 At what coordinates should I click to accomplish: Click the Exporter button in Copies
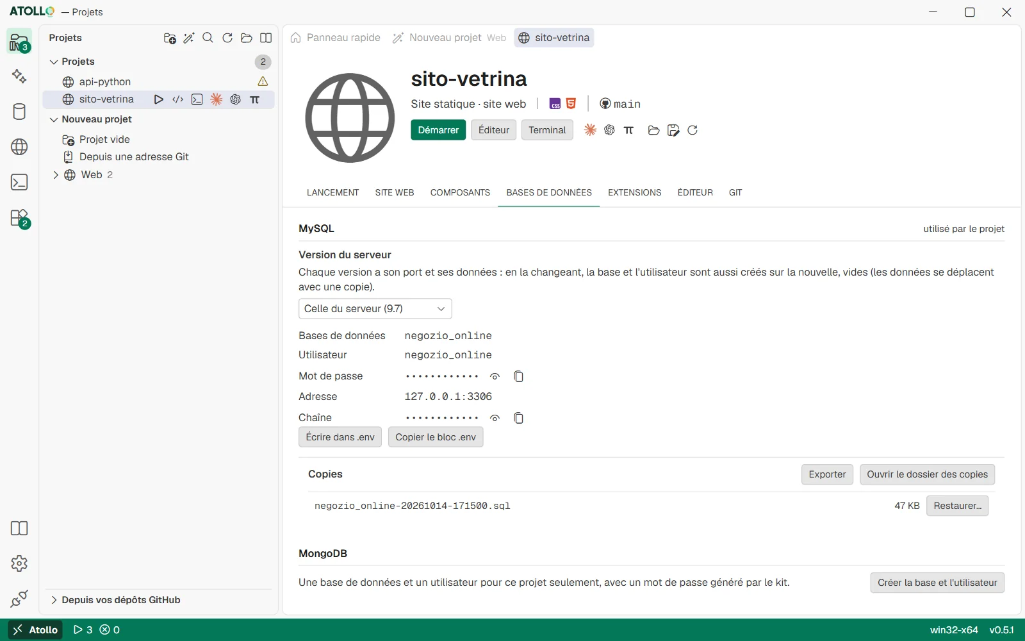827,474
